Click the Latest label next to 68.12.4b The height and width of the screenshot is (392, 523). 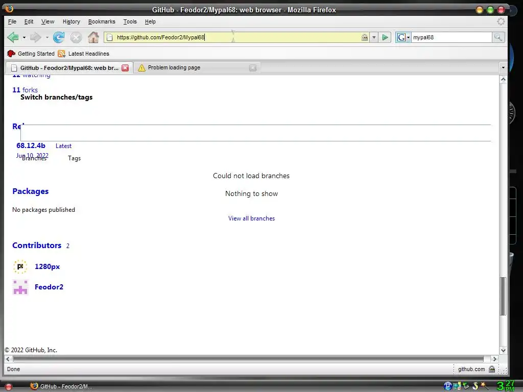(x=63, y=146)
